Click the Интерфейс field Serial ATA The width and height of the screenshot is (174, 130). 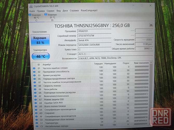coord(94,40)
